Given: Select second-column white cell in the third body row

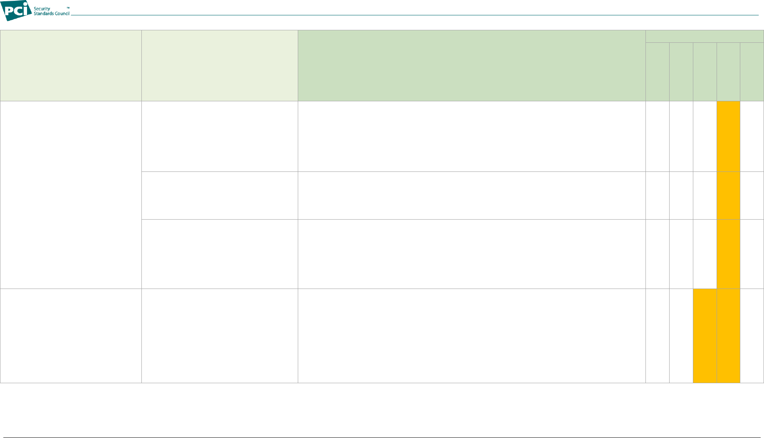Looking at the screenshot, I should tap(220, 254).
